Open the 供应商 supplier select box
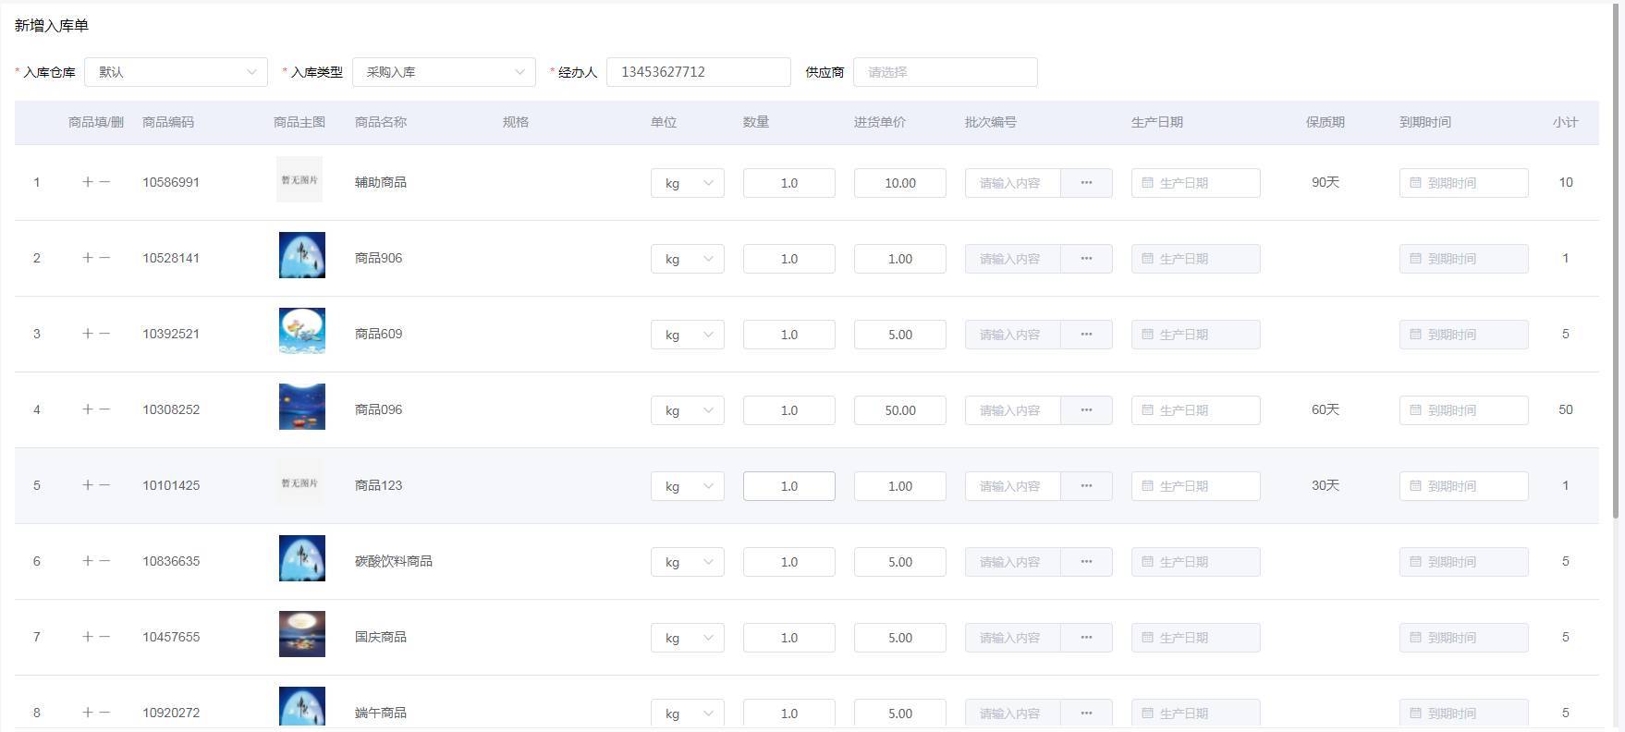 (x=945, y=72)
